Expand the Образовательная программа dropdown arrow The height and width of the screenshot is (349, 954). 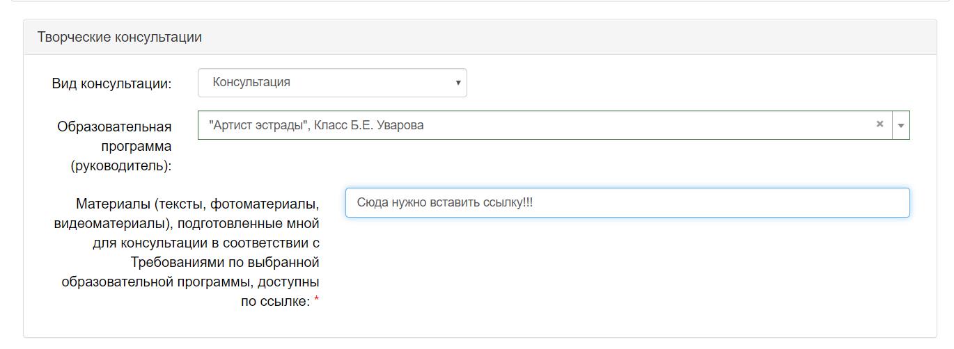[x=900, y=126]
